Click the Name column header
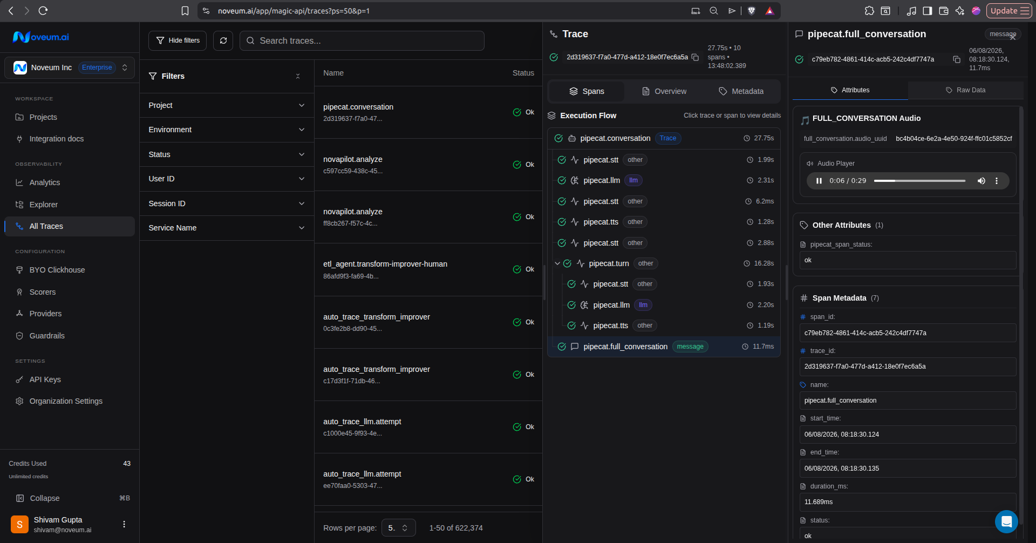Screen dimensions: 1036x543 (333, 73)
